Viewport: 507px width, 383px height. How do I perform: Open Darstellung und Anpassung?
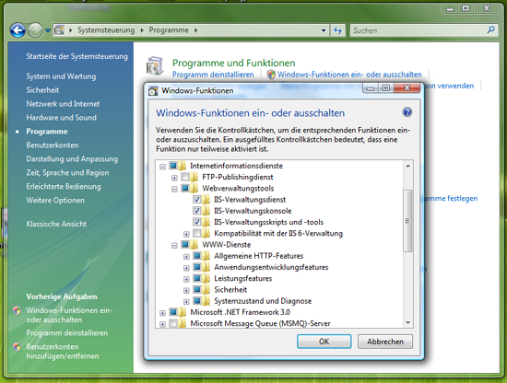point(72,159)
